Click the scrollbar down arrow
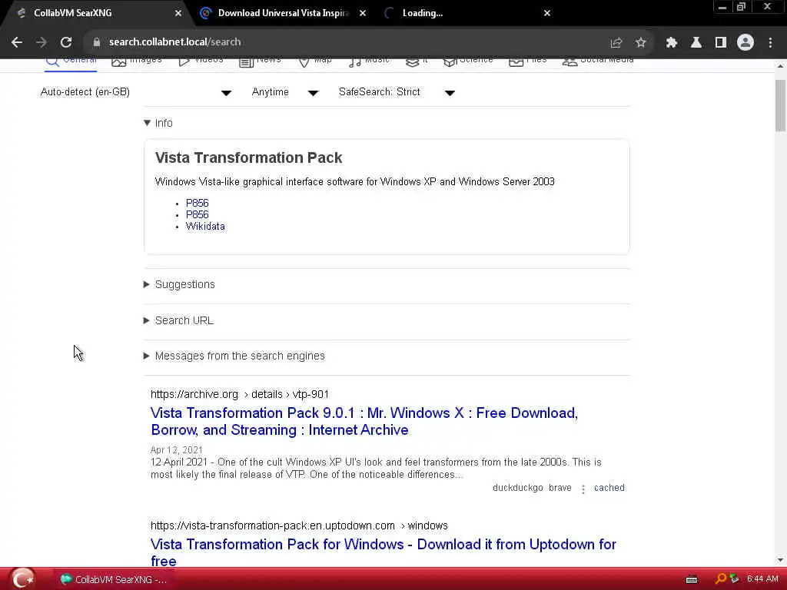 pyautogui.click(x=781, y=560)
